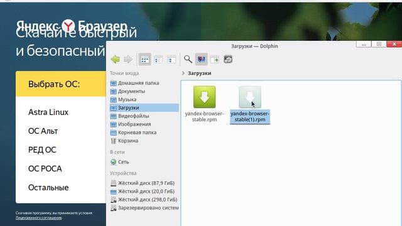Viewport: 402px width, 226px height.
Task: Click the yandex-browser-stable.rpm file name
Action: 204,116
